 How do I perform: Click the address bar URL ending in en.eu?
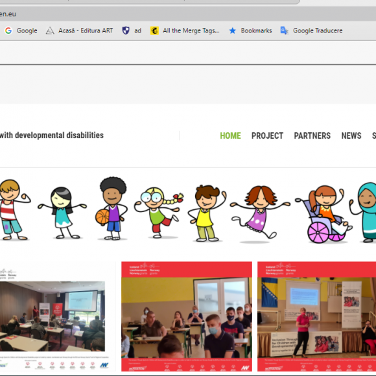[8, 14]
